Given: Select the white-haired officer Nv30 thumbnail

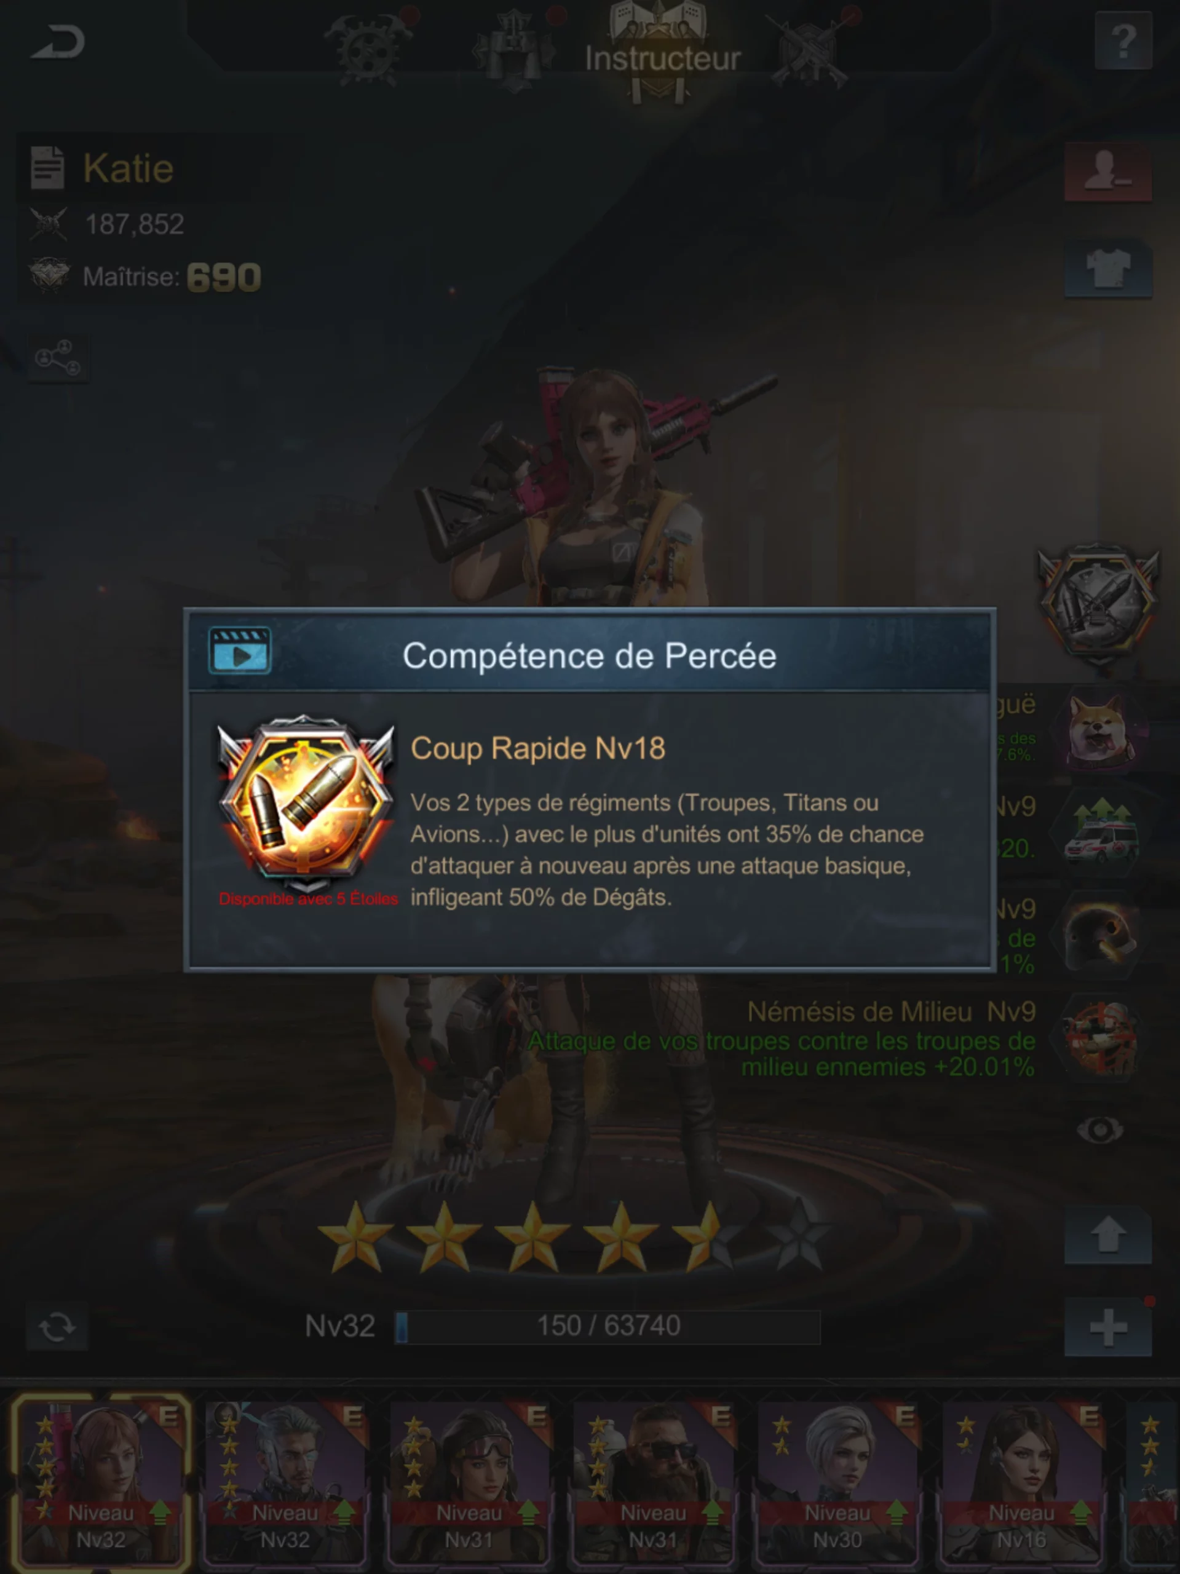Looking at the screenshot, I should 837,1482.
